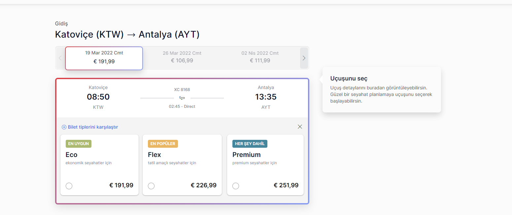Click the next dates right chevron
Image resolution: width=512 pixels, height=215 pixels.
[304, 58]
